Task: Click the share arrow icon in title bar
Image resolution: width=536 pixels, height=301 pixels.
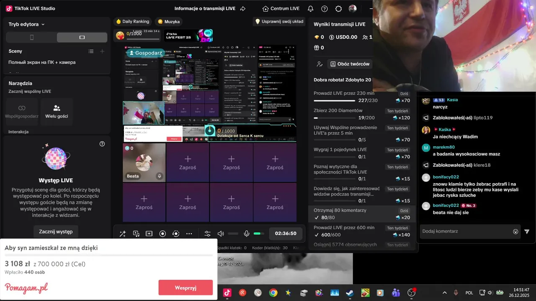Action: pos(243,8)
